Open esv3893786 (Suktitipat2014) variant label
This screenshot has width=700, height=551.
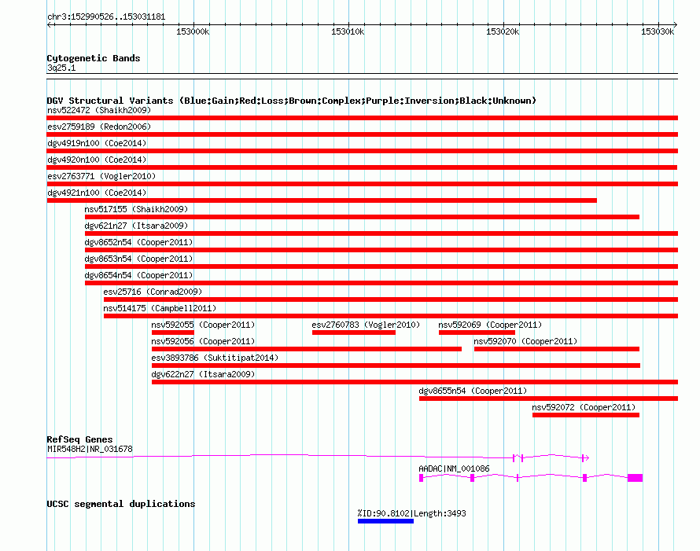tap(215, 358)
